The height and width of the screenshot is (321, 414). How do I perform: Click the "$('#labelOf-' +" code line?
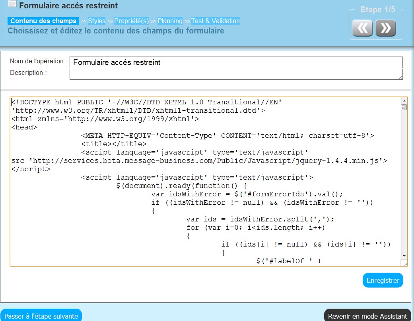(289, 261)
